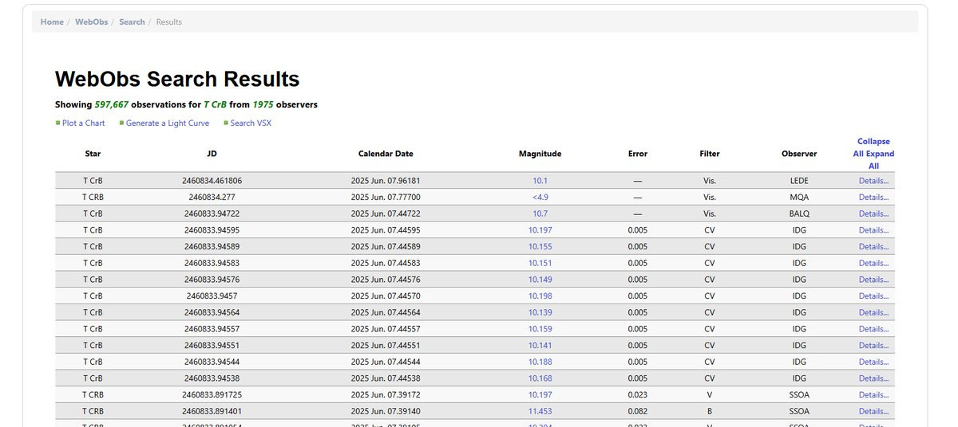
Task: Select JD value 2460833.9457
Action: tap(212, 296)
